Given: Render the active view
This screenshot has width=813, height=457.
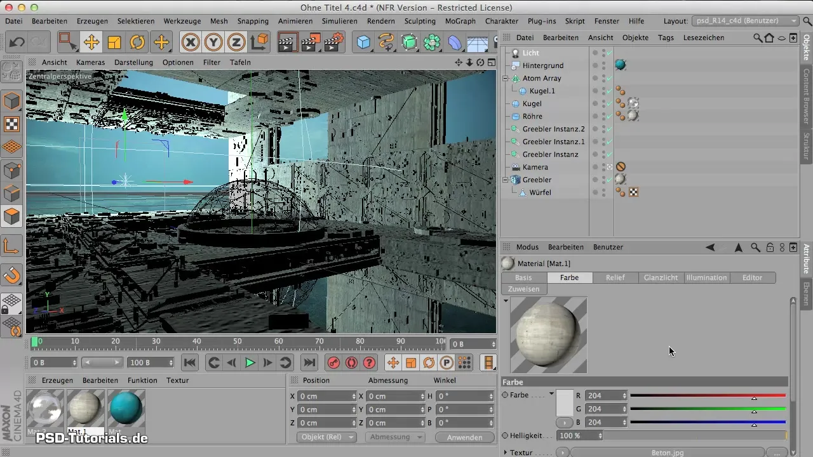Looking at the screenshot, I should (288, 43).
